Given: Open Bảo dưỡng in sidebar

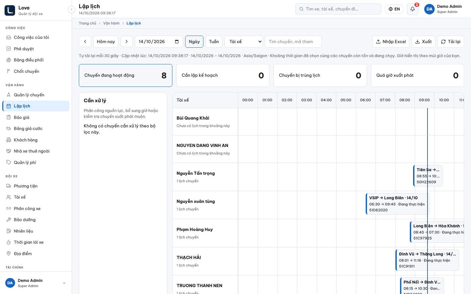Looking at the screenshot, I should click(36, 220).
